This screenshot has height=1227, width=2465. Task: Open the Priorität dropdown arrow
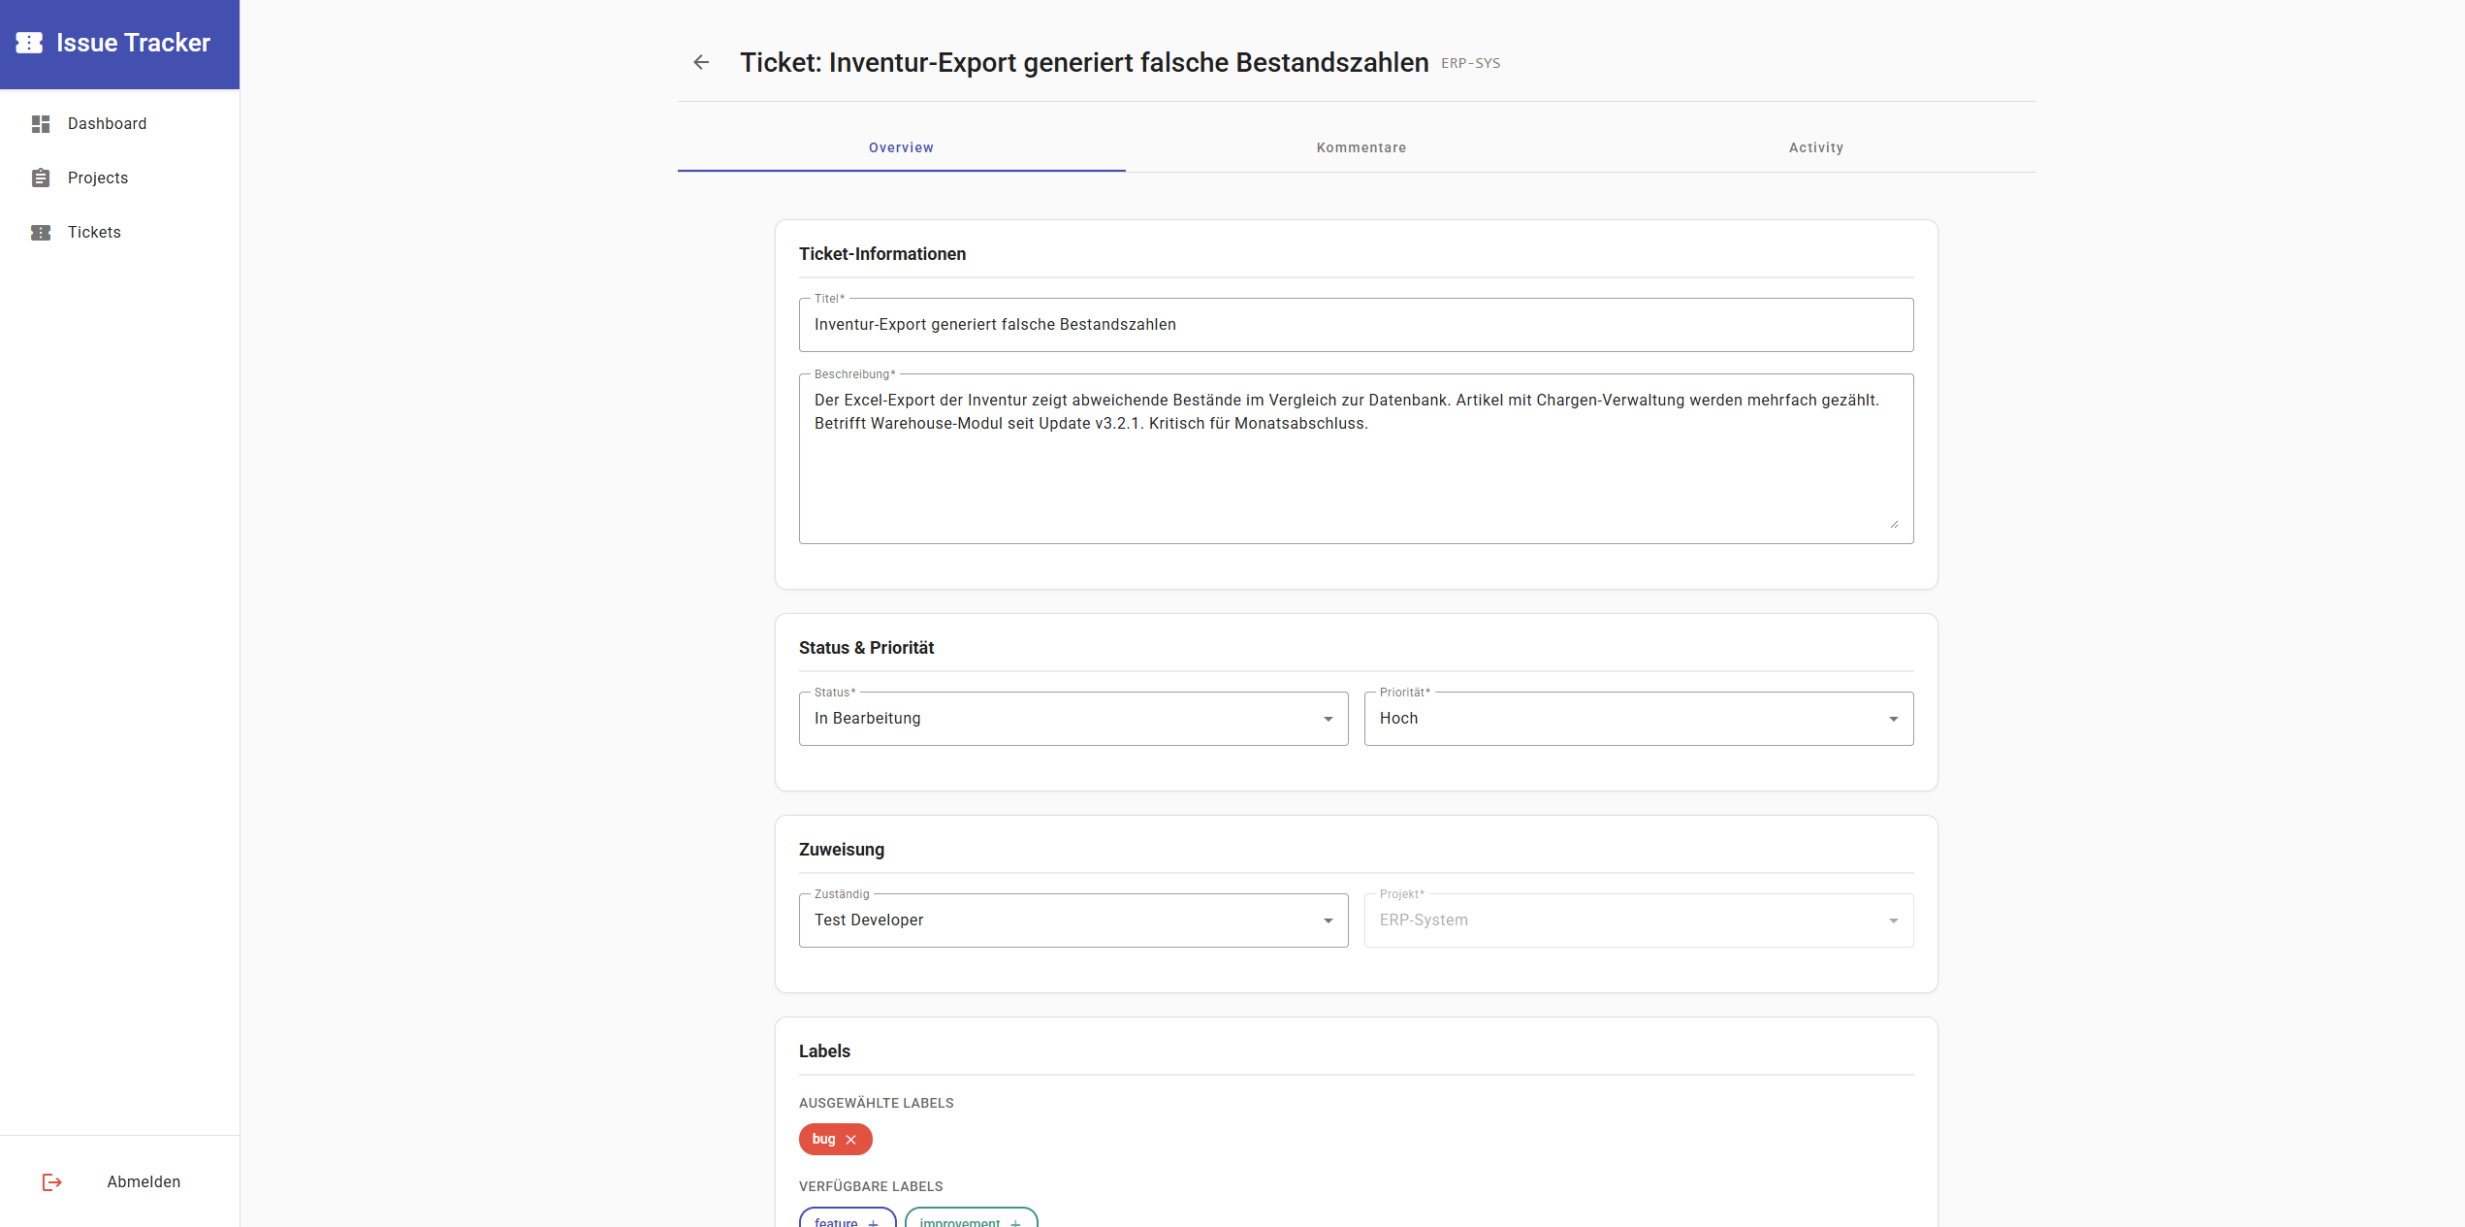pyautogui.click(x=1893, y=719)
